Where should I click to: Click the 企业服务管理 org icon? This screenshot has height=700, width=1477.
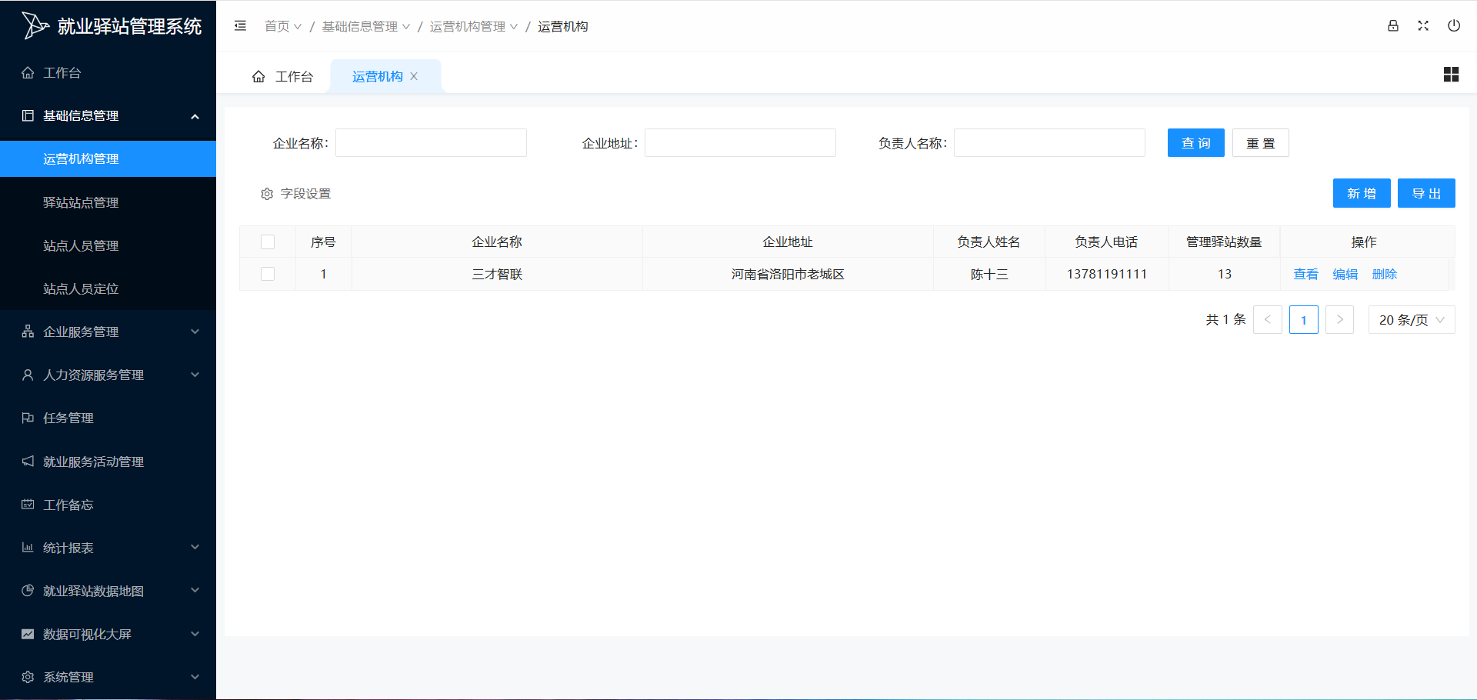pos(28,332)
